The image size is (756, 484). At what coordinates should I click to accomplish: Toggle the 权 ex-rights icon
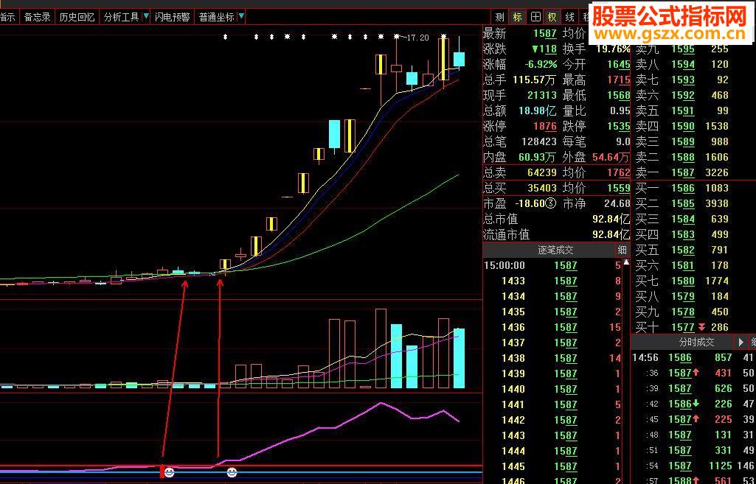click(x=552, y=18)
